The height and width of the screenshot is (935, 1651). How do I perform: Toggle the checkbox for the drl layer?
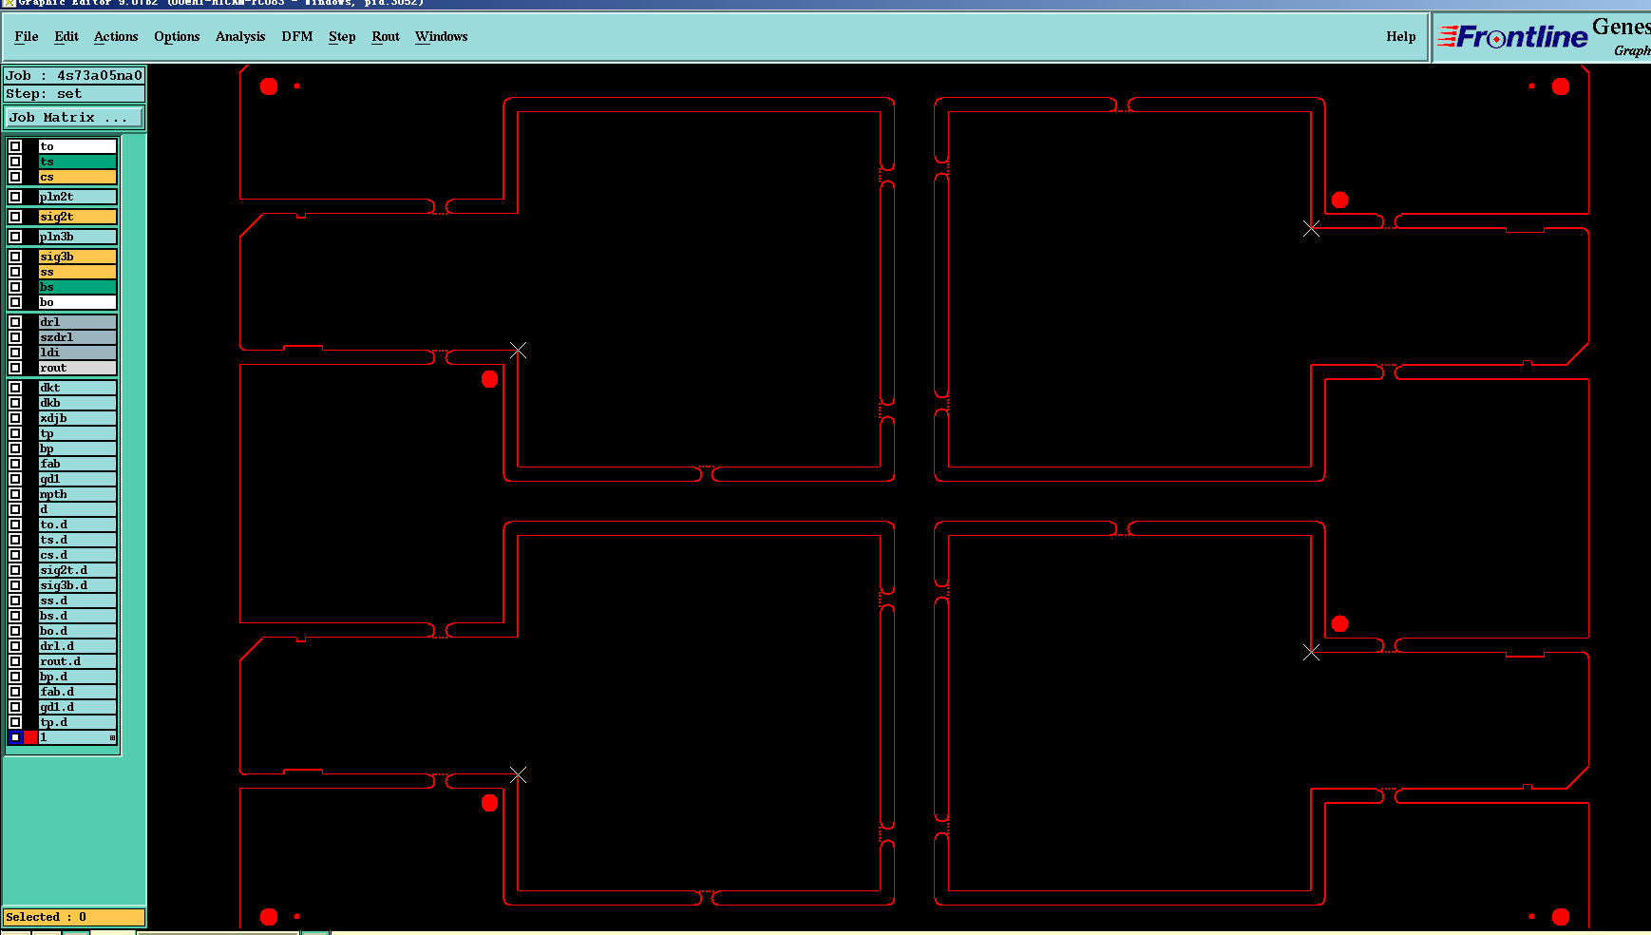[15, 322]
